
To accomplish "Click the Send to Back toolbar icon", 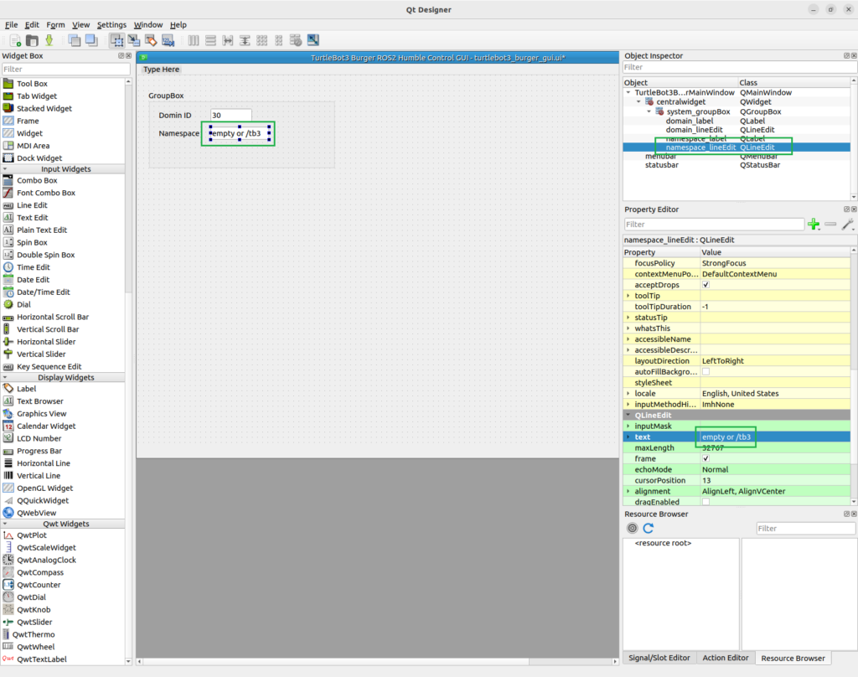I will [x=75, y=40].
